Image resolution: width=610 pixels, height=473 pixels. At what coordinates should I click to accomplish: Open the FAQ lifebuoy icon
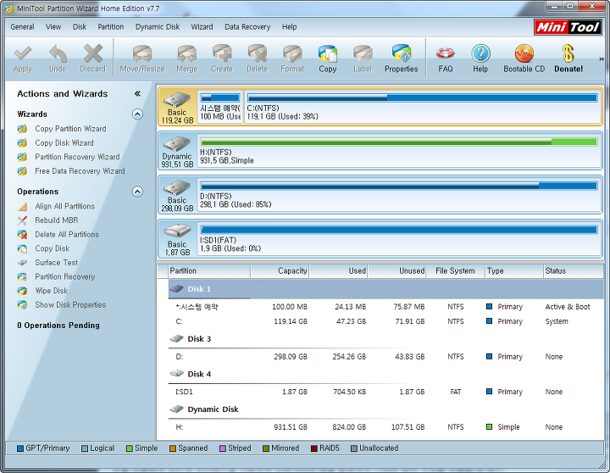pyautogui.click(x=446, y=58)
